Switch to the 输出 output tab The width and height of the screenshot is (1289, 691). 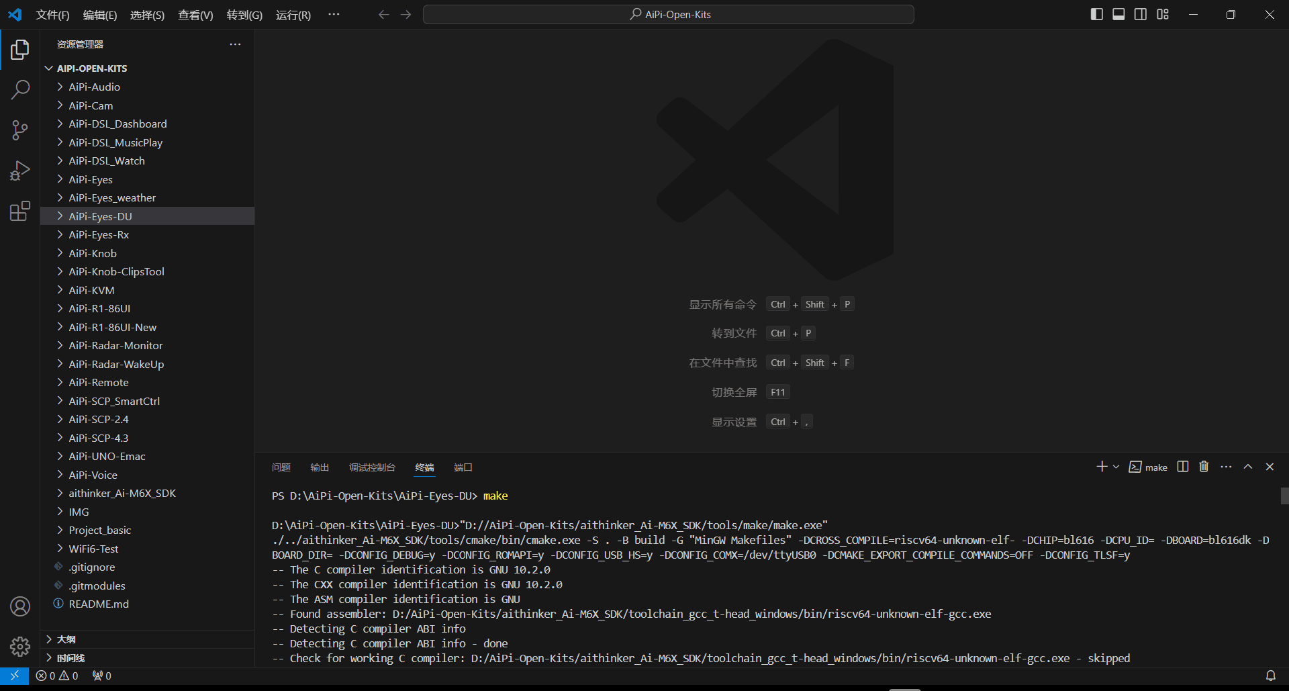[320, 467]
